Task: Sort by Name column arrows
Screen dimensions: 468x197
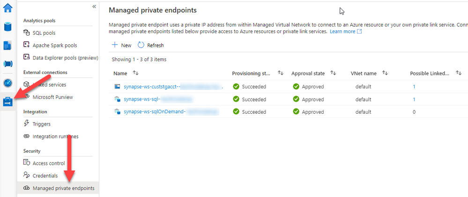Action: pyautogui.click(x=136, y=73)
